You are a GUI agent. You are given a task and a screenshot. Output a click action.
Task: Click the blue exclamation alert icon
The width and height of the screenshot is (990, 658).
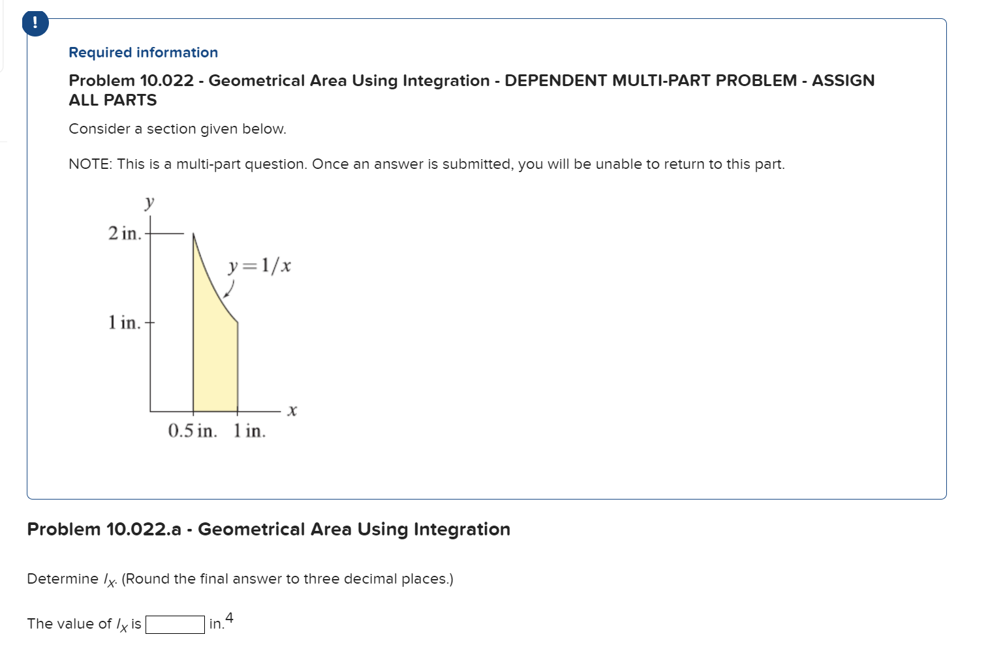(x=35, y=22)
